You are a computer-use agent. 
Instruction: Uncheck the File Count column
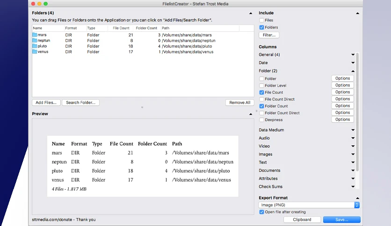click(261, 92)
